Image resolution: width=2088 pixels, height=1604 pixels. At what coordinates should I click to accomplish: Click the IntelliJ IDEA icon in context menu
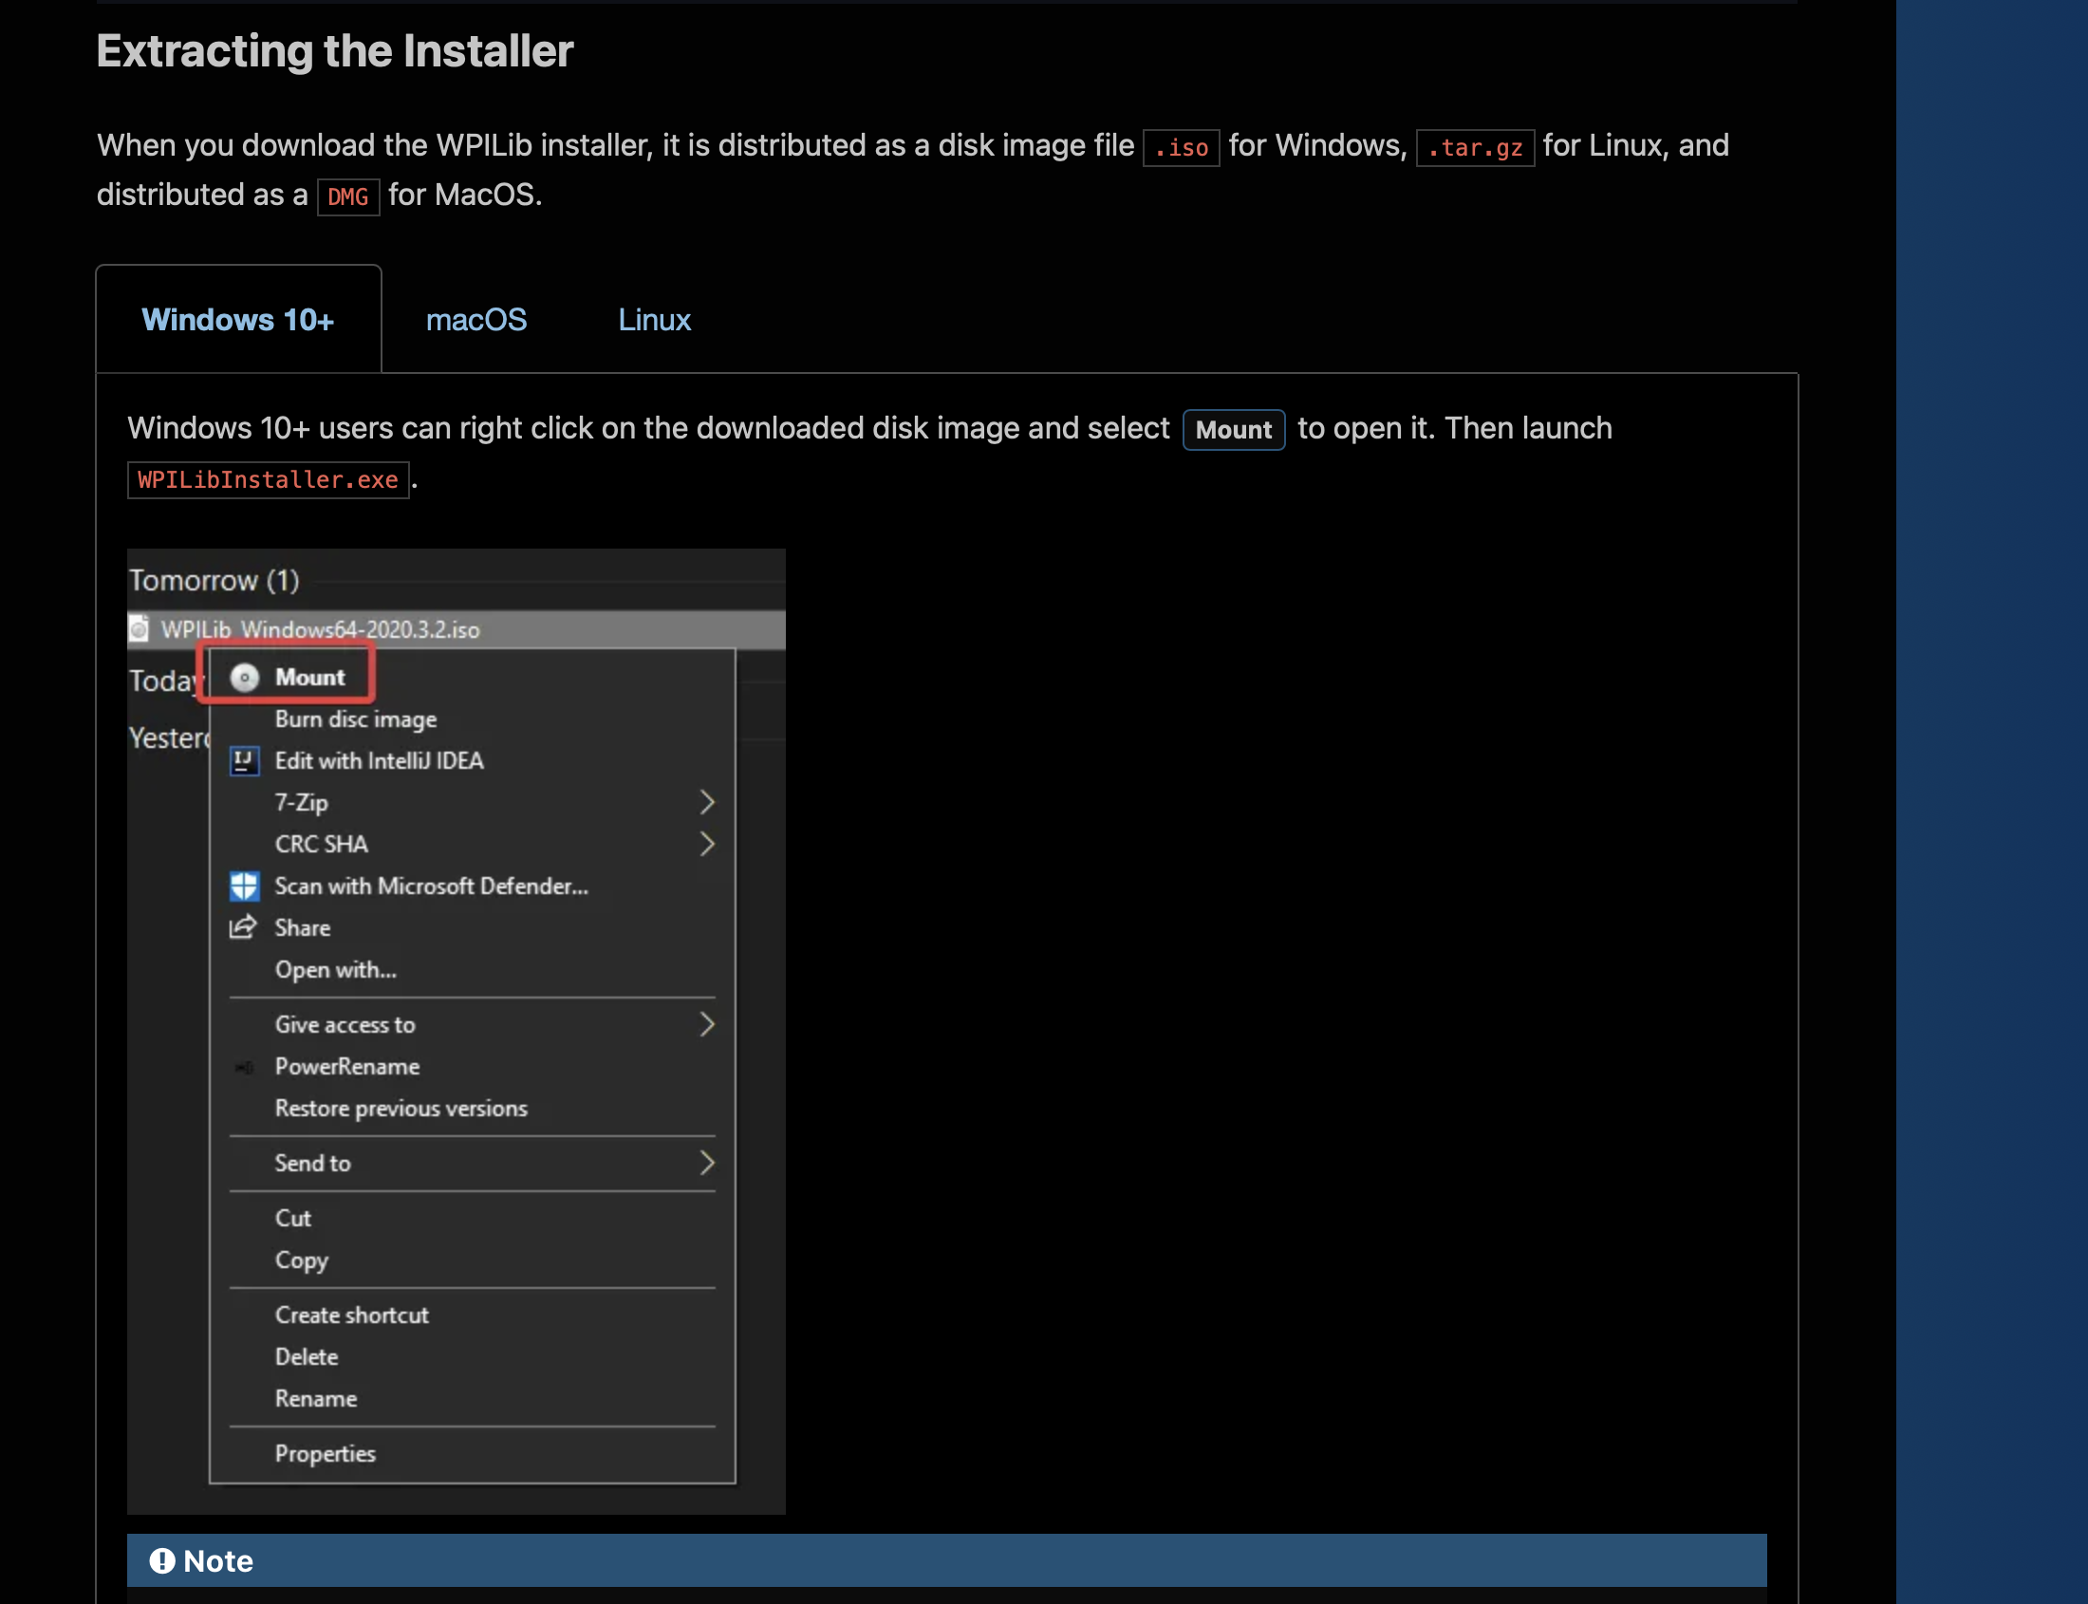[x=245, y=761]
